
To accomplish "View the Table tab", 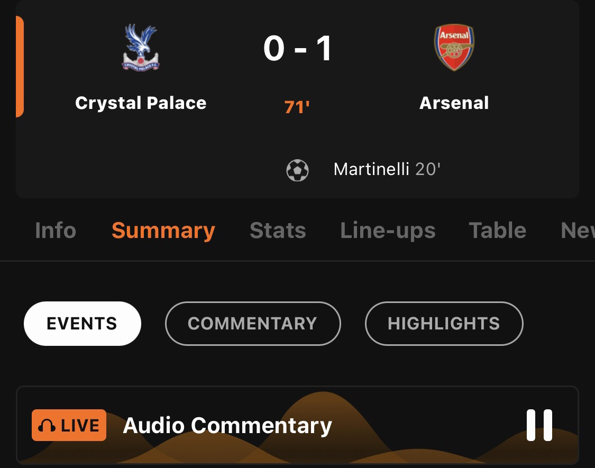I will point(497,231).
